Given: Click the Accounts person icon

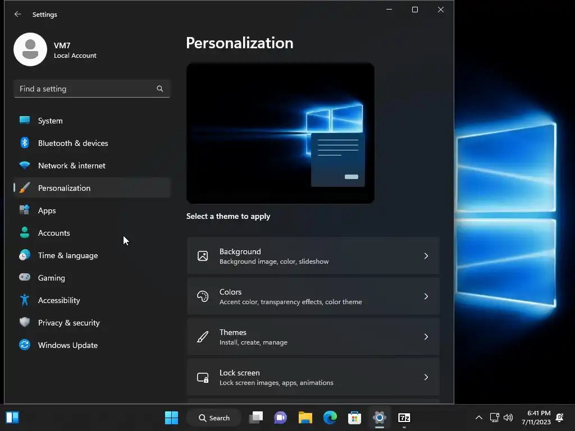Looking at the screenshot, I should click(x=25, y=233).
